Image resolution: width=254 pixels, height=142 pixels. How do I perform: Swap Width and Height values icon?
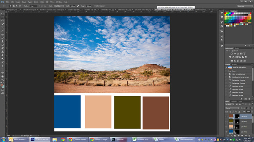[78, 6]
